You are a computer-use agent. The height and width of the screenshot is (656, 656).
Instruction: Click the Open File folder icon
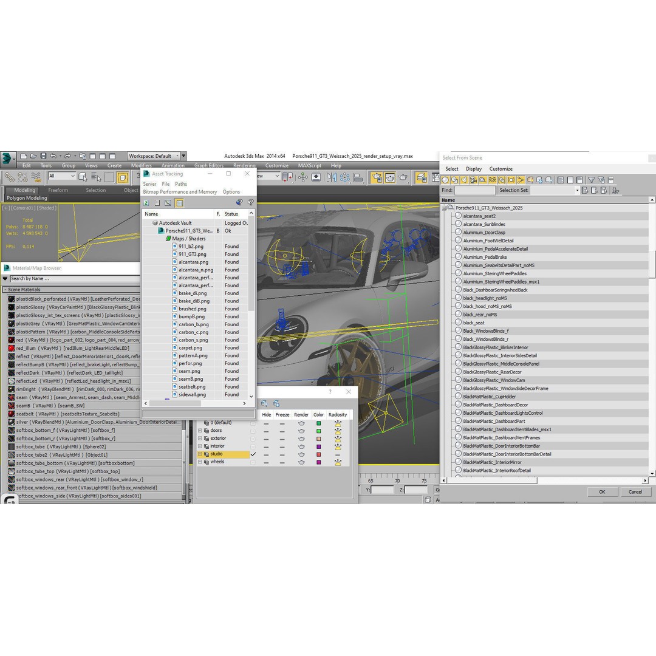pos(33,156)
